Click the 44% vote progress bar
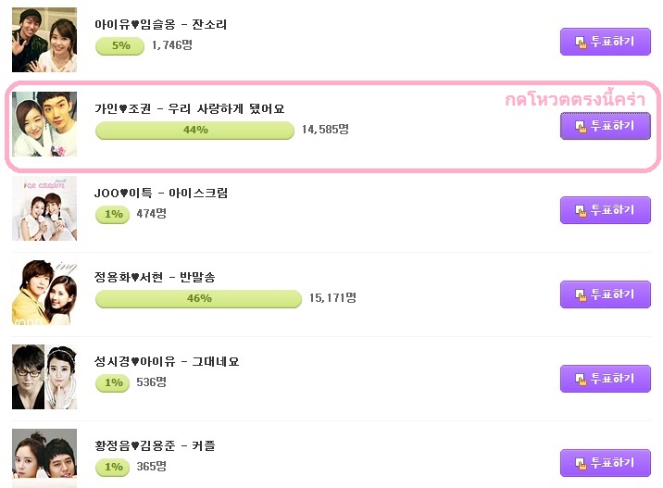The height and width of the screenshot is (488, 663). (x=195, y=130)
